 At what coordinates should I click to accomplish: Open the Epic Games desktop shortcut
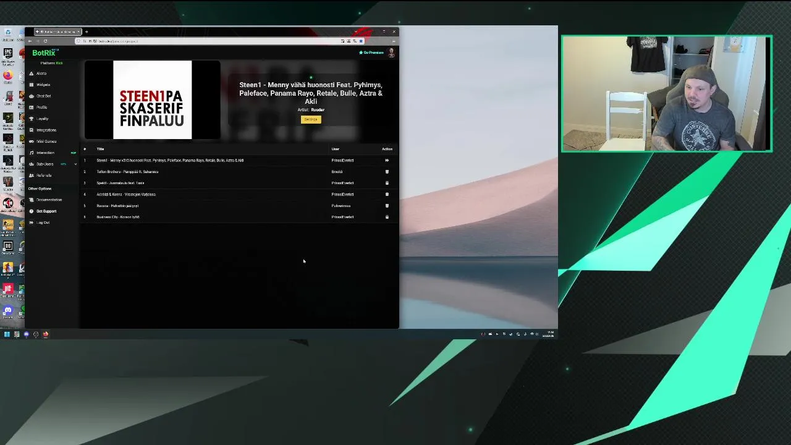(x=7, y=56)
